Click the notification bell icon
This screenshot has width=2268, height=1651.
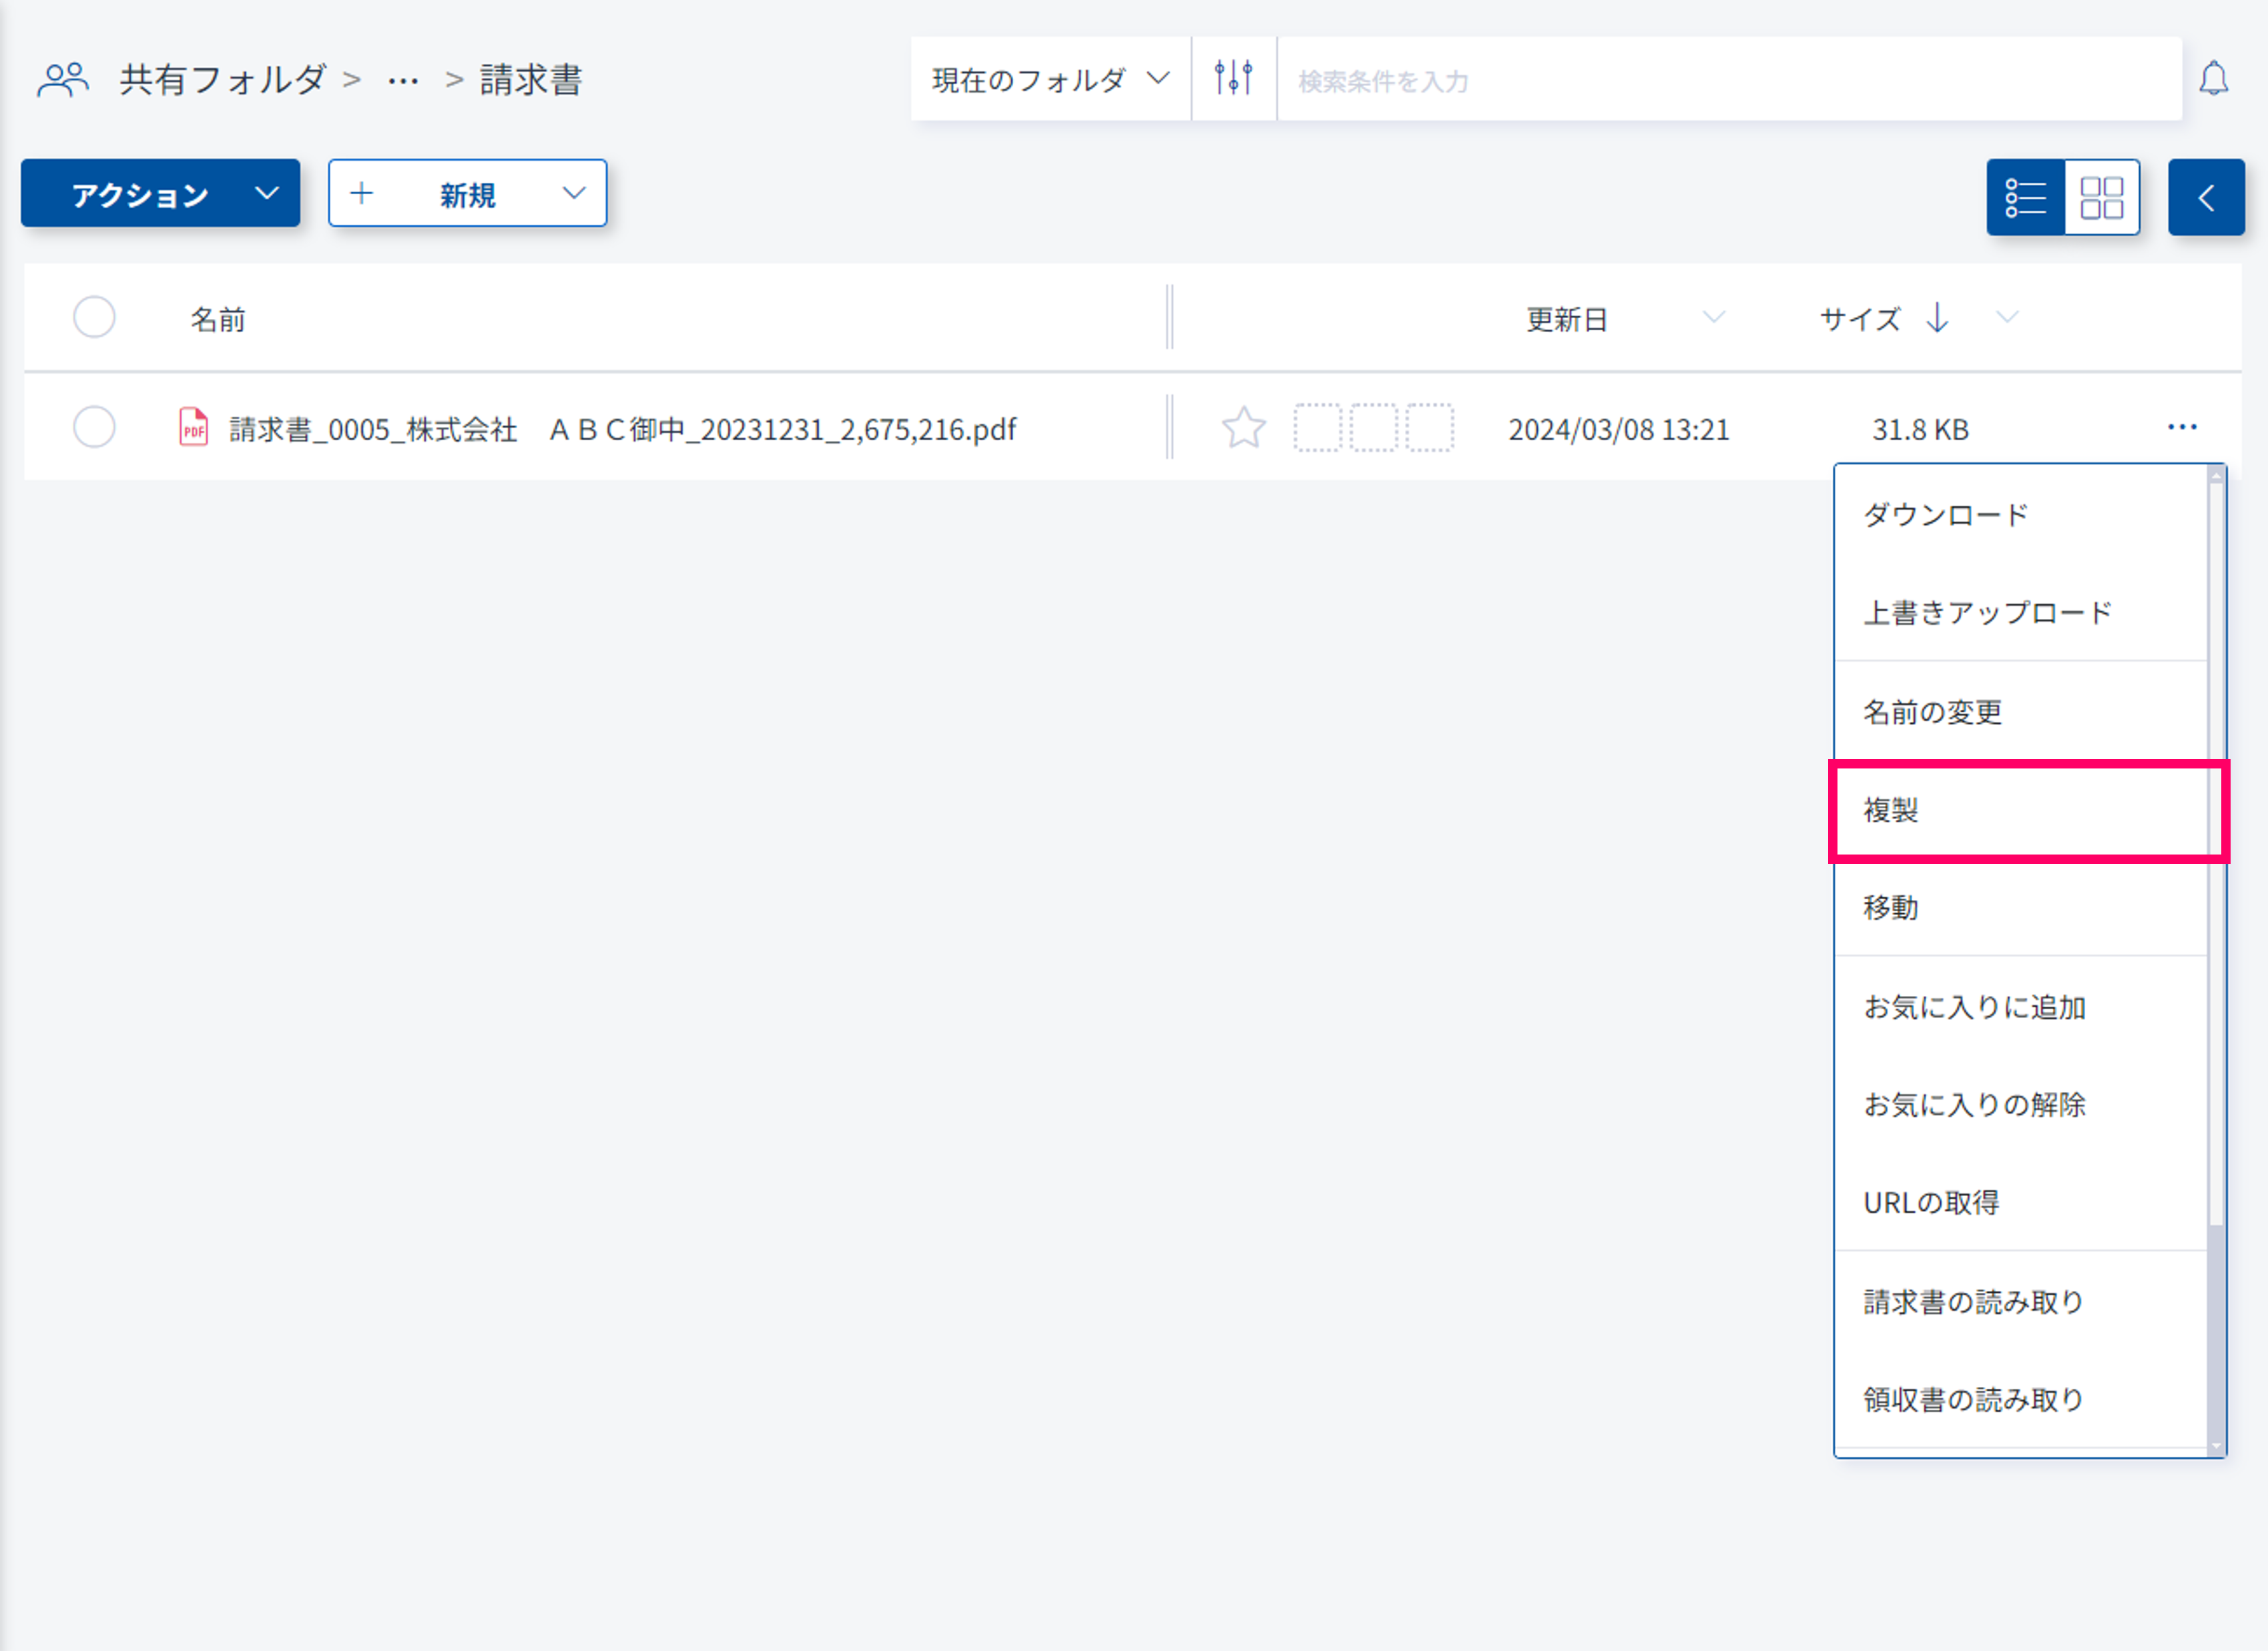(x=2213, y=78)
